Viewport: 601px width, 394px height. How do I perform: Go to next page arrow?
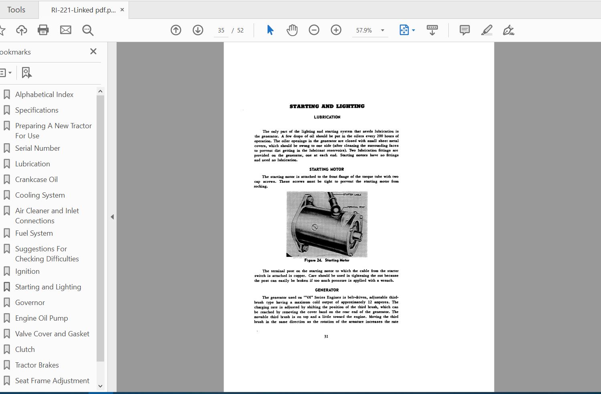198,30
